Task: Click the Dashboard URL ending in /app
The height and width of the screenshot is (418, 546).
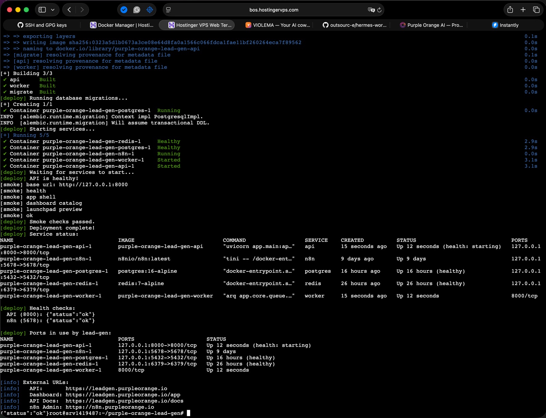Action: click(x=123, y=395)
